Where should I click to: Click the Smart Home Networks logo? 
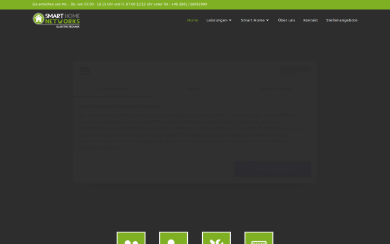[x=56, y=20]
